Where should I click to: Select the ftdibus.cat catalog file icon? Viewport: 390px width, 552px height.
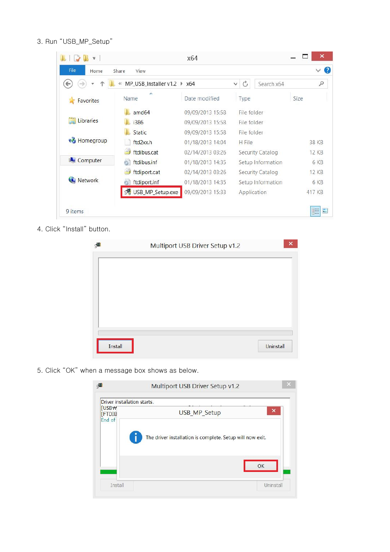click(128, 152)
